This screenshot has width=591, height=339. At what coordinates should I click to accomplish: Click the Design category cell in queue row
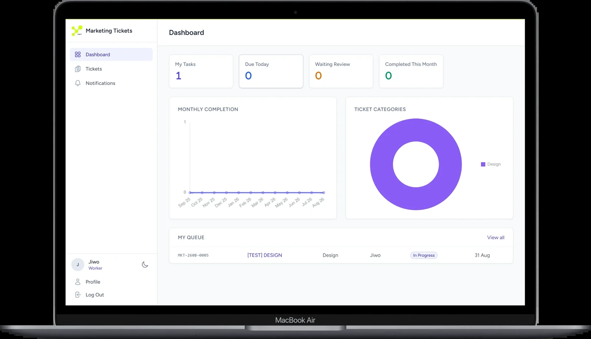coord(330,255)
